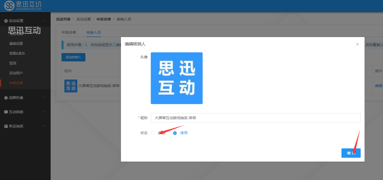Go to 活动设置 in the breadcrumb
Viewport: 383px width, 180px height.
(x=84, y=19)
